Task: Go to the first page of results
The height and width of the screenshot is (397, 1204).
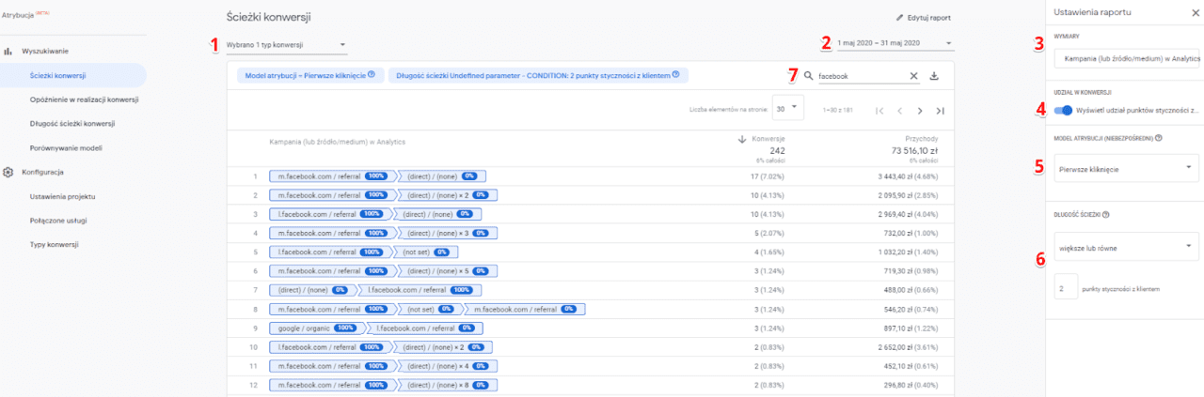Action: 879,111
